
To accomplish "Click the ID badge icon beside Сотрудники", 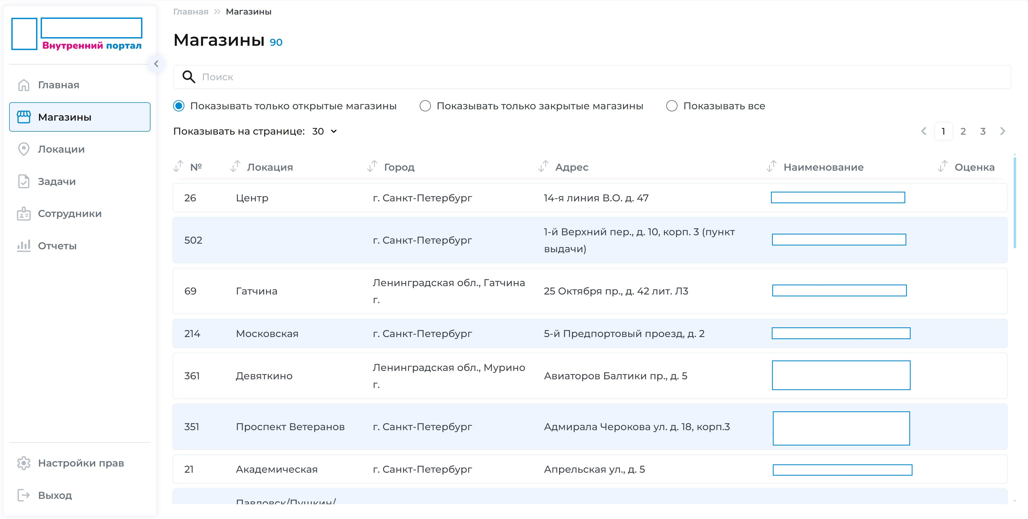I will (x=23, y=213).
